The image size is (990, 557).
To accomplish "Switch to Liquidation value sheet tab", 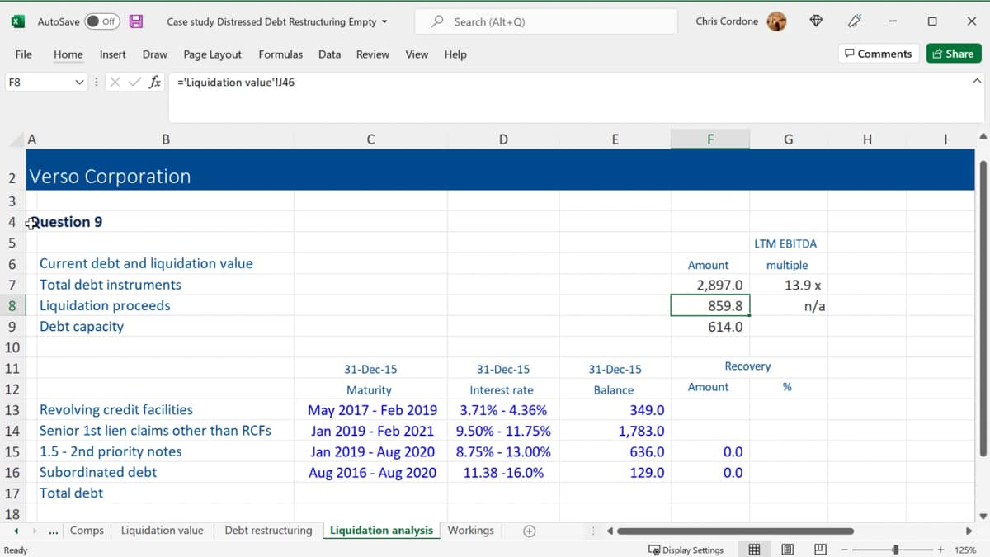I will click(162, 531).
